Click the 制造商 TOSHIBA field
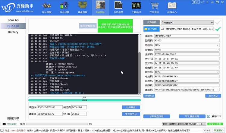Image resolution: width=226 pixels, height=133 pixels. click(x=79, y=107)
